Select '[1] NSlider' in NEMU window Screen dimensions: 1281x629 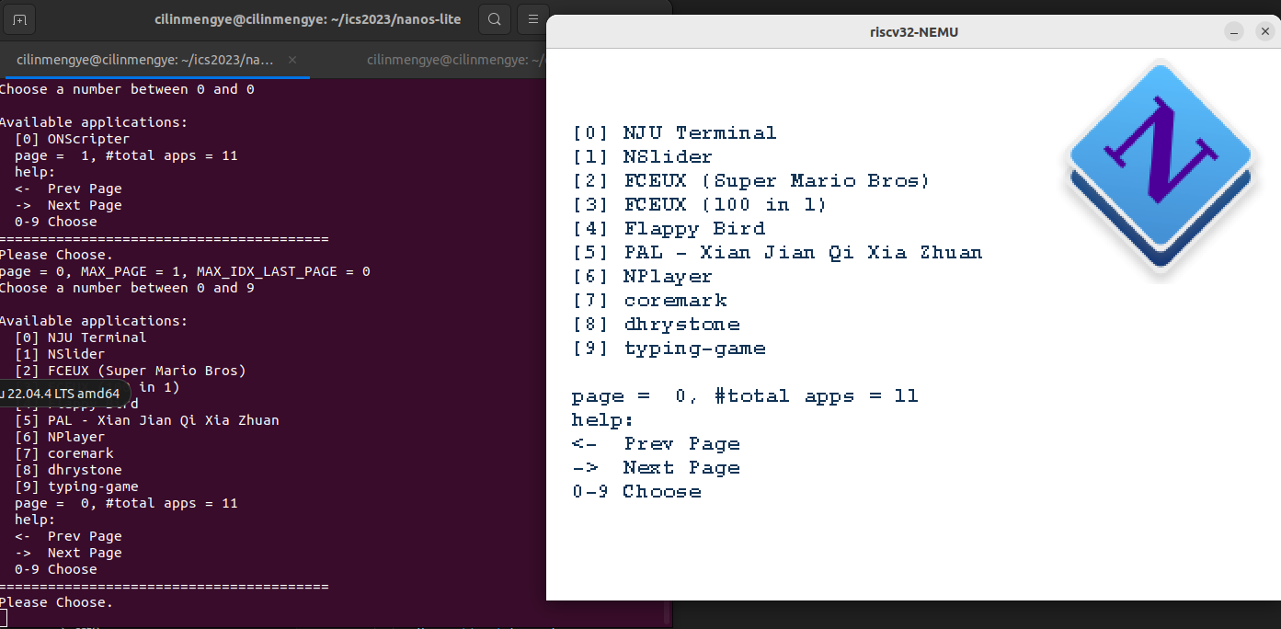click(x=642, y=157)
